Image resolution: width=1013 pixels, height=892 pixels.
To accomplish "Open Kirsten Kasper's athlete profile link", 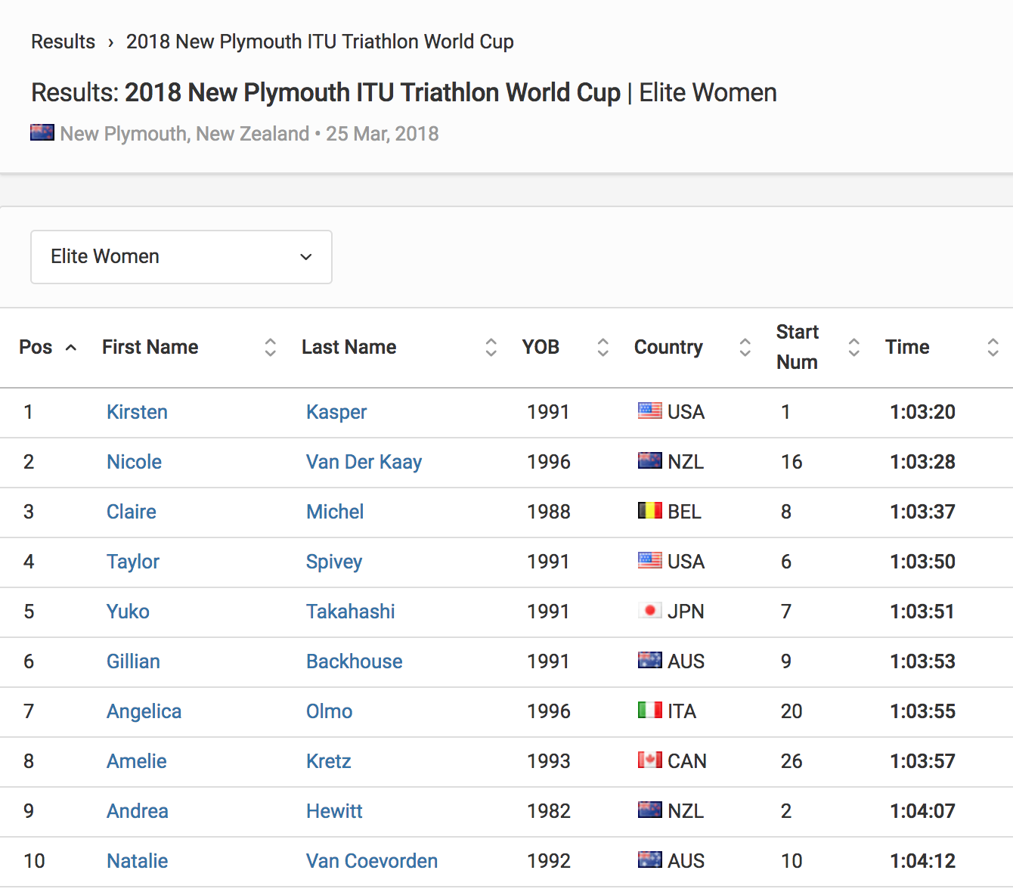I will pyautogui.click(x=137, y=411).
